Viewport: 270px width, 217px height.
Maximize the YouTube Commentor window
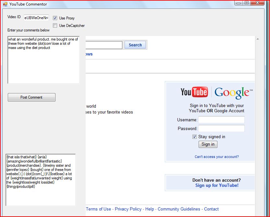(x=247, y=3)
